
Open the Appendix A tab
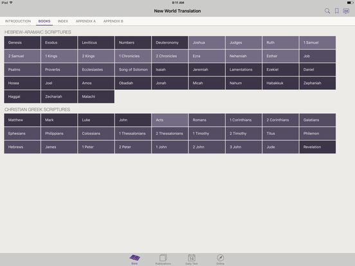click(x=86, y=21)
